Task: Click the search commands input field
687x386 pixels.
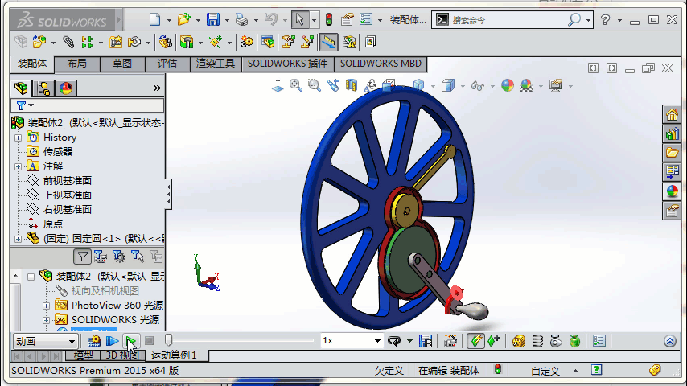Action: (x=507, y=19)
